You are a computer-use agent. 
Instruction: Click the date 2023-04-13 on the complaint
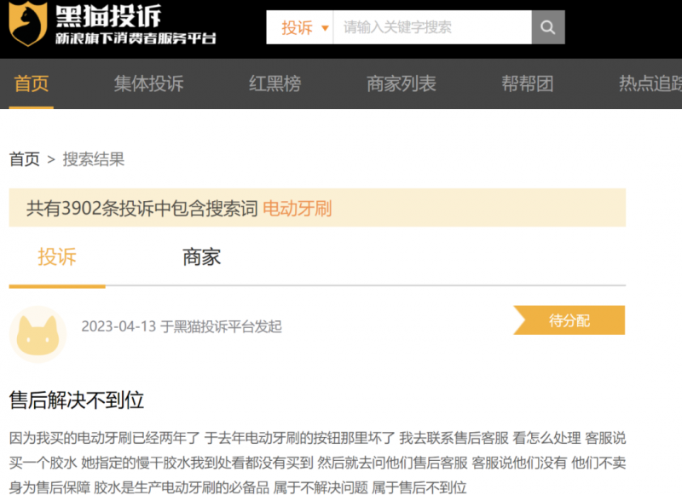coord(118,326)
